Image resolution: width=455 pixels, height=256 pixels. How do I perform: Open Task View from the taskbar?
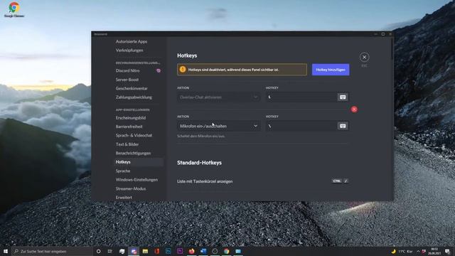point(110,251)
